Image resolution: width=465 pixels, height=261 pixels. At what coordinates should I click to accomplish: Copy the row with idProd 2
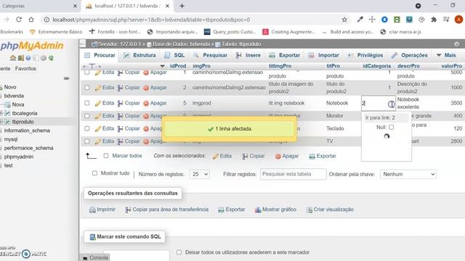tap(129, 88)
